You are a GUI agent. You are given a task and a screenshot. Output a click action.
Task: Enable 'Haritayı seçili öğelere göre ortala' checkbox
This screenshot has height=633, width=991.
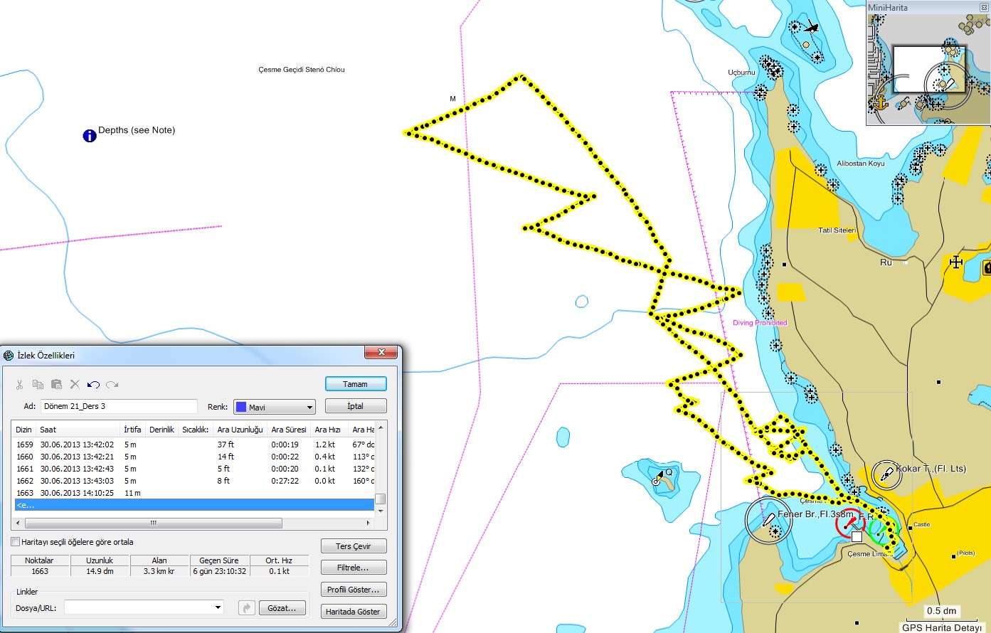tap(16, 542)
